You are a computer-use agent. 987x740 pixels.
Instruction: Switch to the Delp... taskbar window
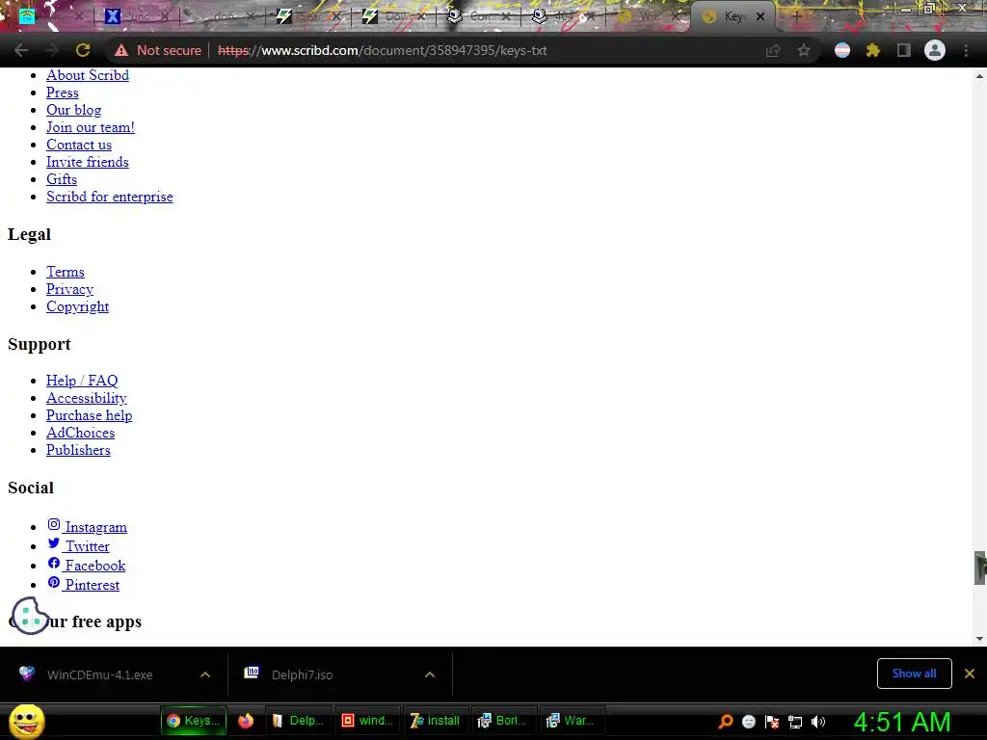point(299,721)
